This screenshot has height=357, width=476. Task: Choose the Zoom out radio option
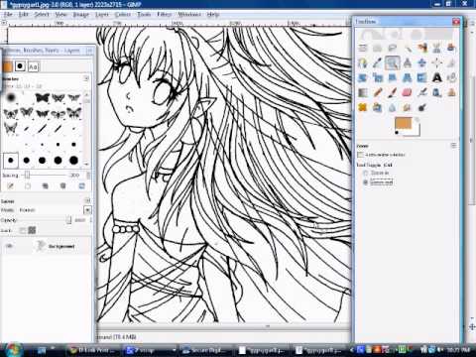(x=366, y=182)
